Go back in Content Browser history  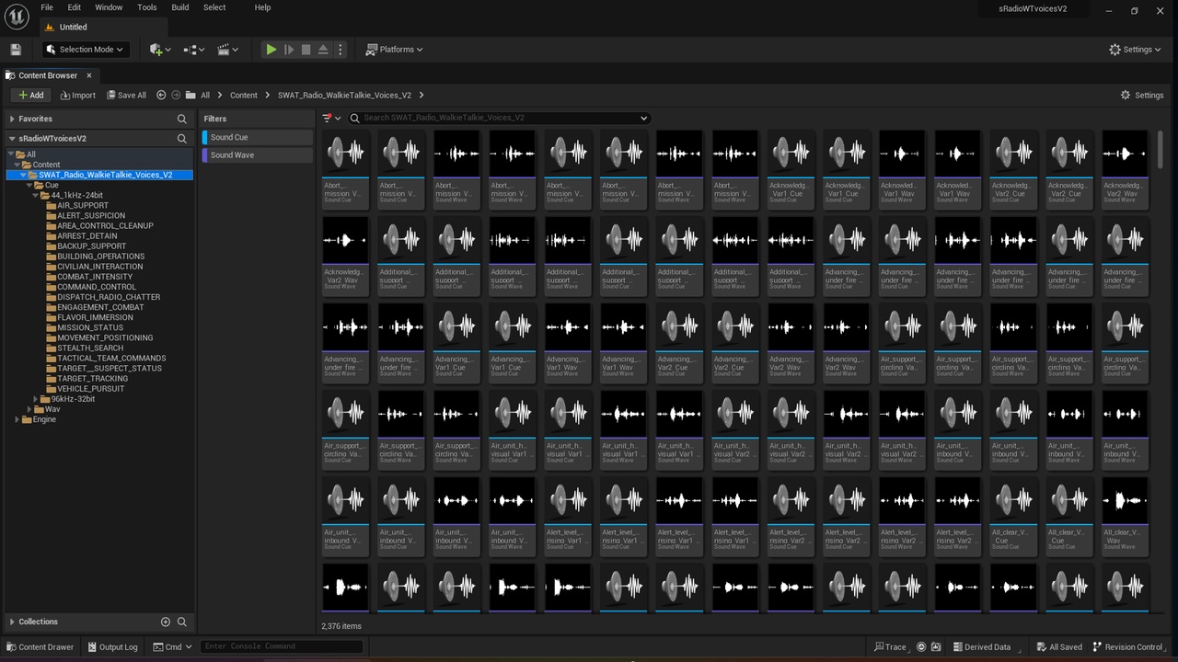pyautogui.click(x=161, y=95)
